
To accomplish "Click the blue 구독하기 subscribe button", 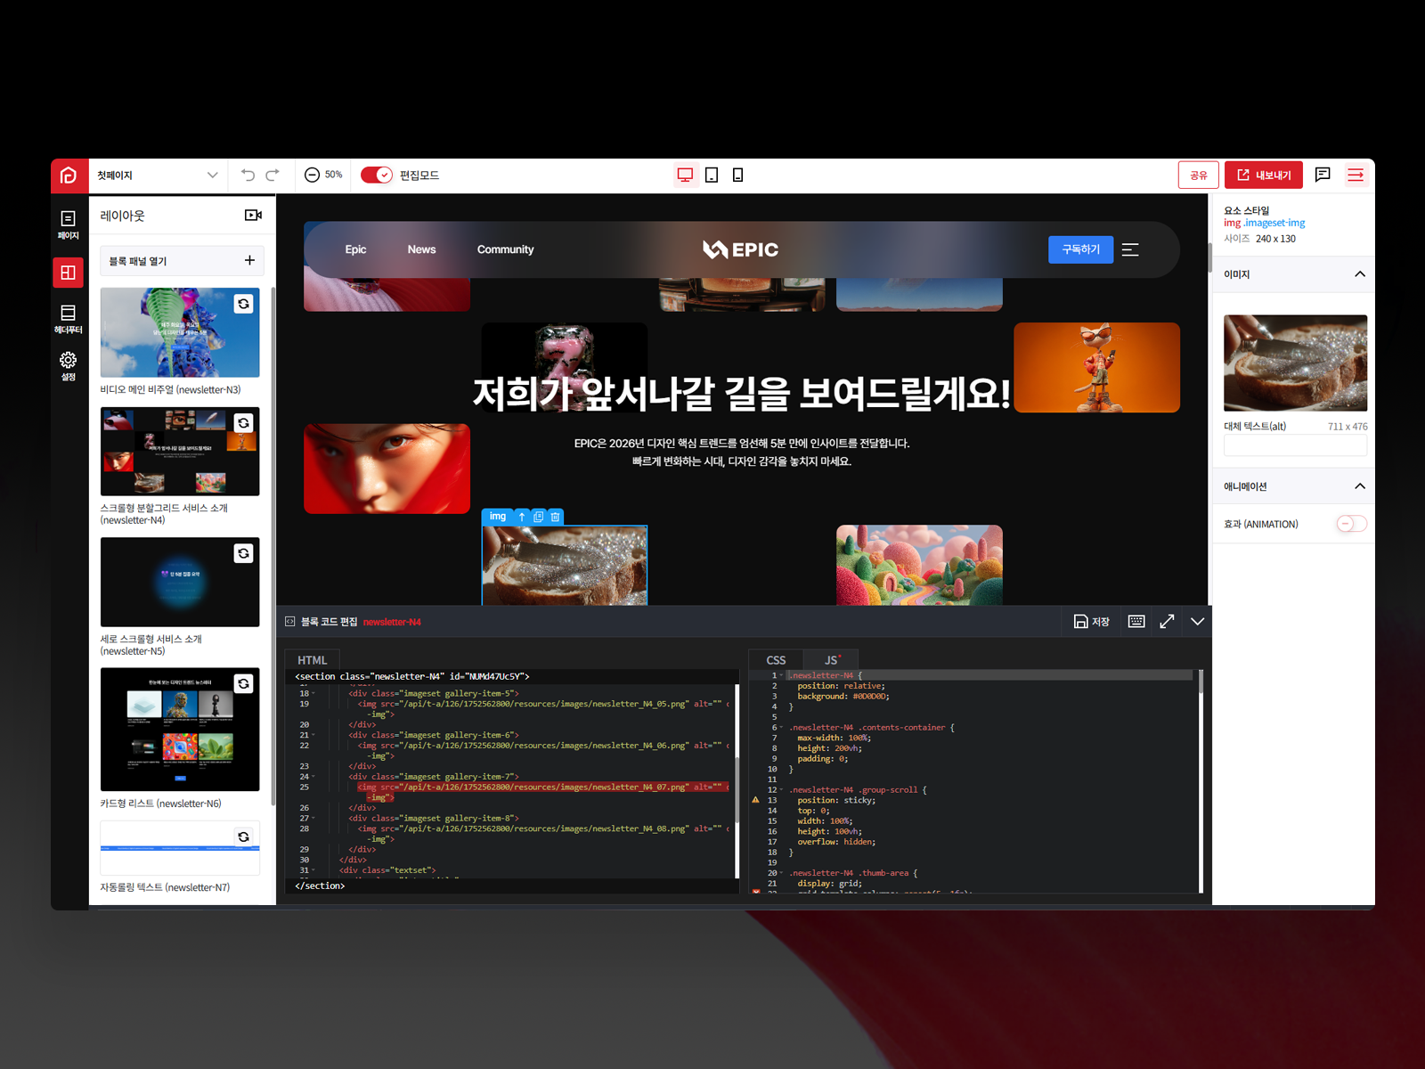I will [x=1080, y=249].
